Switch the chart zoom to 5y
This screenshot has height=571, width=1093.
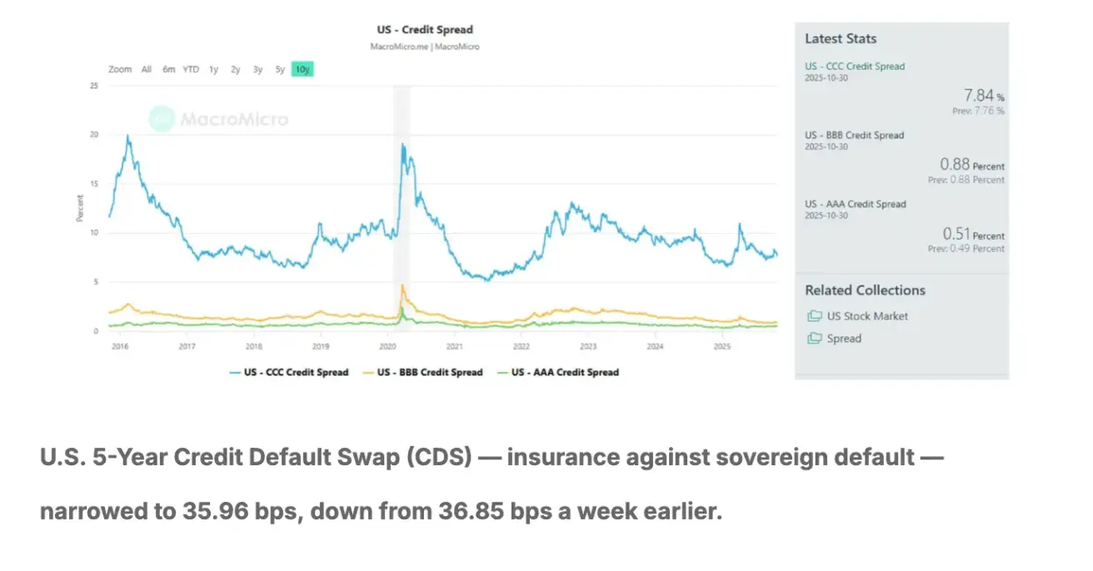pos(280,70)
